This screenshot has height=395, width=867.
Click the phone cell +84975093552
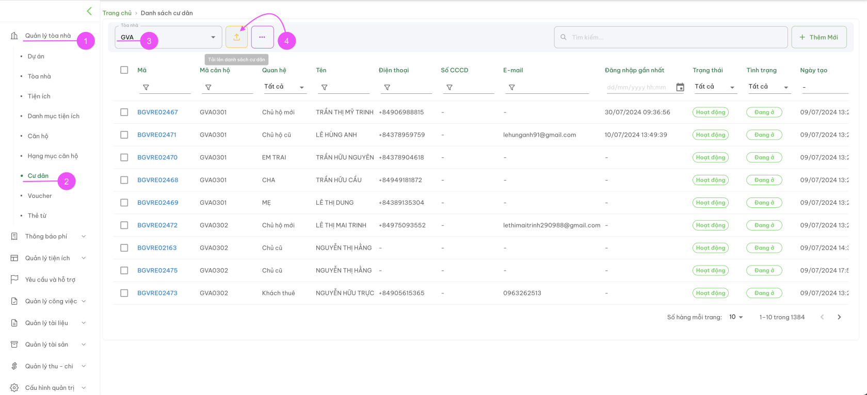(x=402, y=225)
